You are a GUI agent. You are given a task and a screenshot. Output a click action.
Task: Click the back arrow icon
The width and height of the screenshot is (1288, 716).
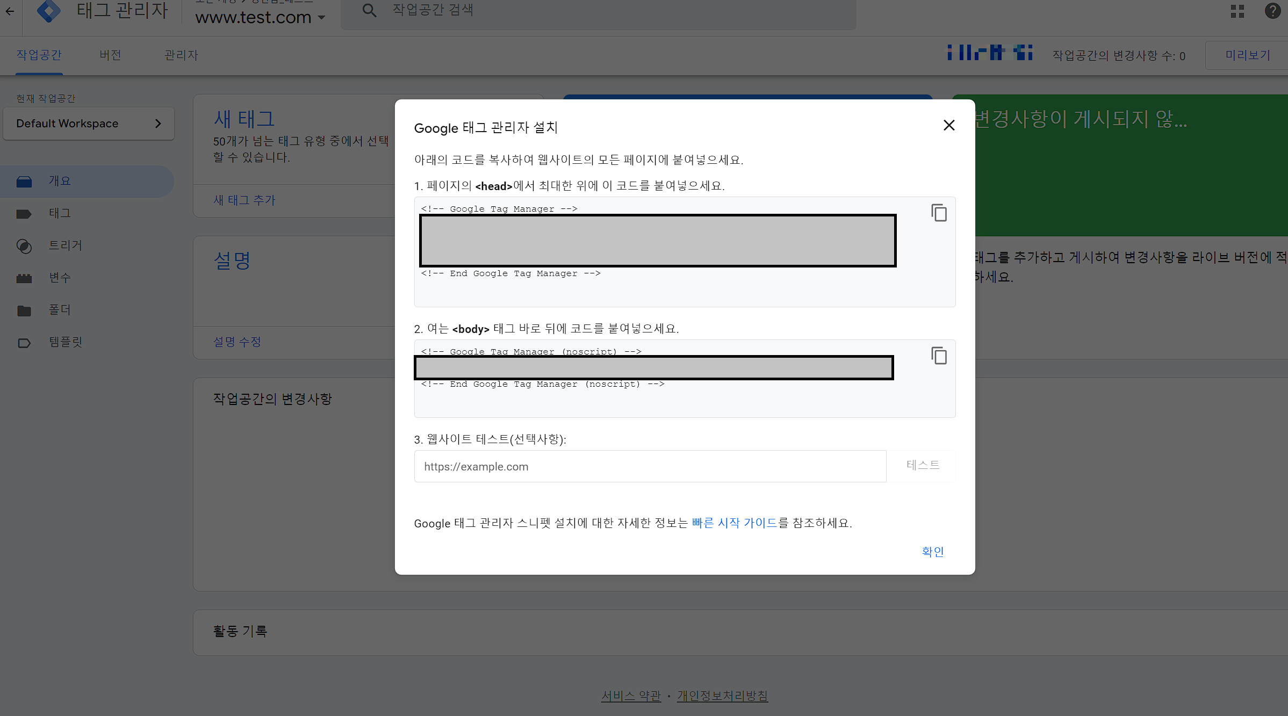click(10, 11)
